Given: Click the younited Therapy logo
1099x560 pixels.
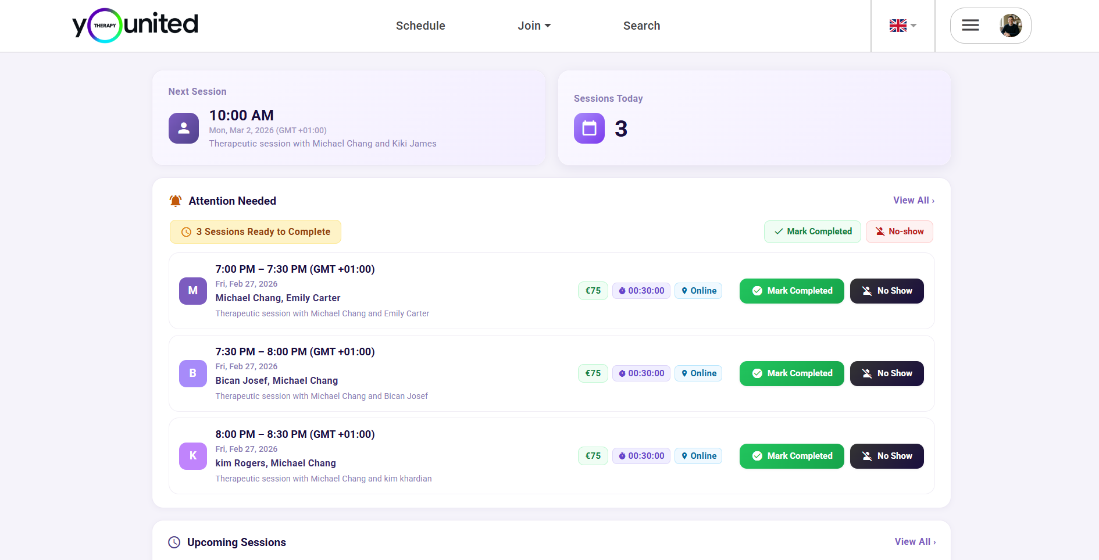Looking at the screenshot, I should pyautogui.click(x=135, y=25).
